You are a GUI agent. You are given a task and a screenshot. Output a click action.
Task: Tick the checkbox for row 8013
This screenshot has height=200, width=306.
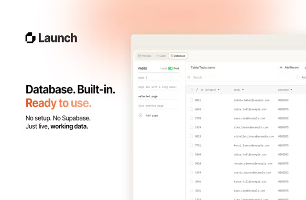[191, 136]
